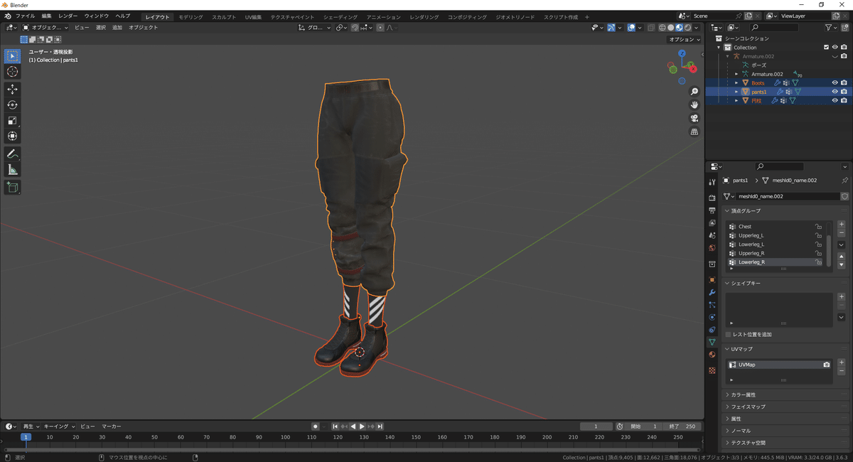Image resolution: width=853 pixels, height=462 pixels.
Task: Open the object mode dropdown
Action: pos(45,28)
